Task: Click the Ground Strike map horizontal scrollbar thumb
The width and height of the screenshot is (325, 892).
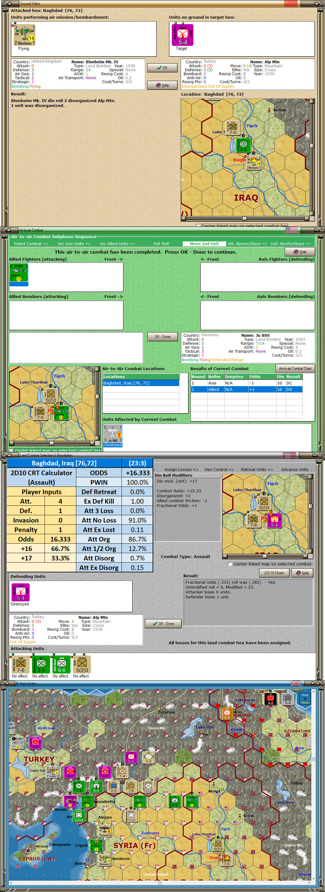Action: pos(244,218)
